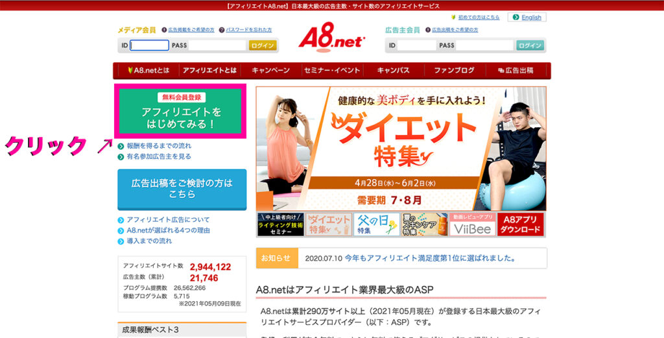Open the セミナー・イベント menu item
Screen dimensions: 664x338
pos(332,71)
